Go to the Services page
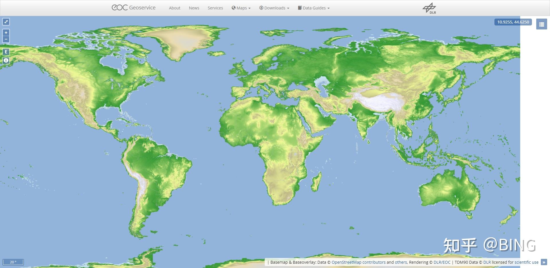Viewport: 550px width, 268px height. point(215,8)
